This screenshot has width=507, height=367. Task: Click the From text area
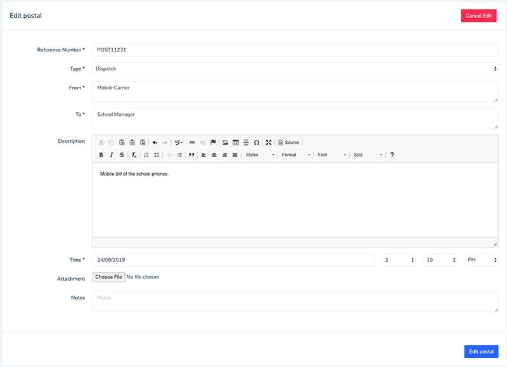pos(295,92)
